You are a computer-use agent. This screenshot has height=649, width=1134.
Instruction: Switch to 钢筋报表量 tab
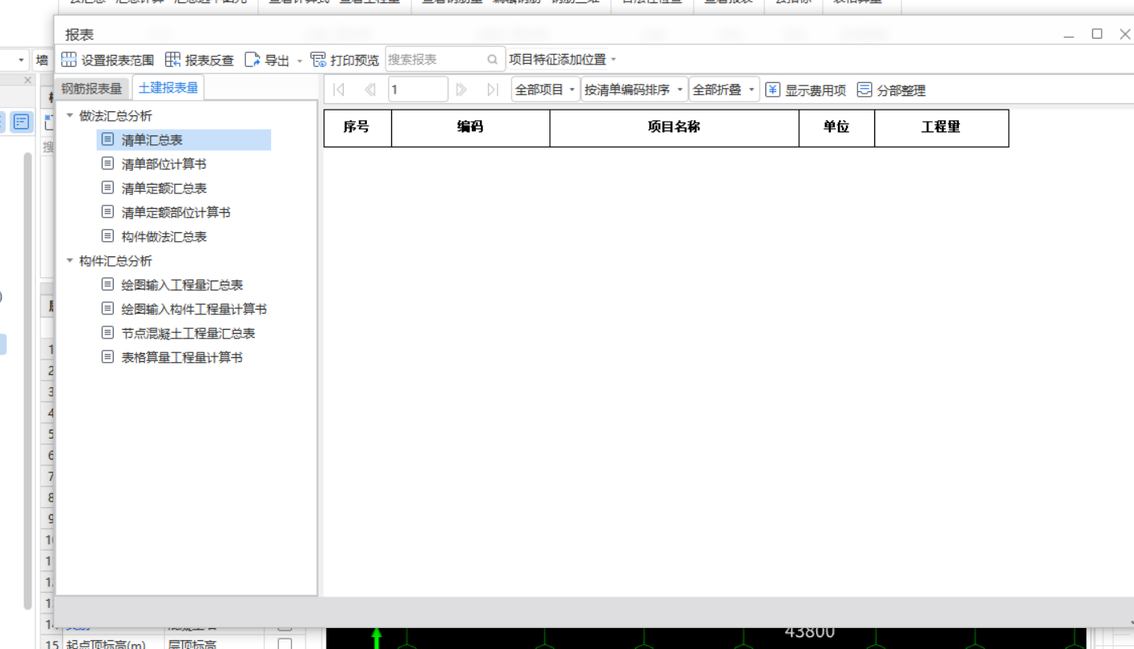click(x=91, y=89)
